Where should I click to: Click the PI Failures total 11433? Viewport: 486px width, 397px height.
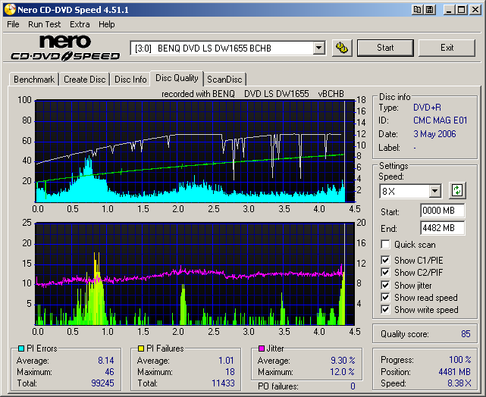pyautogui.click(x=223, y=383)
